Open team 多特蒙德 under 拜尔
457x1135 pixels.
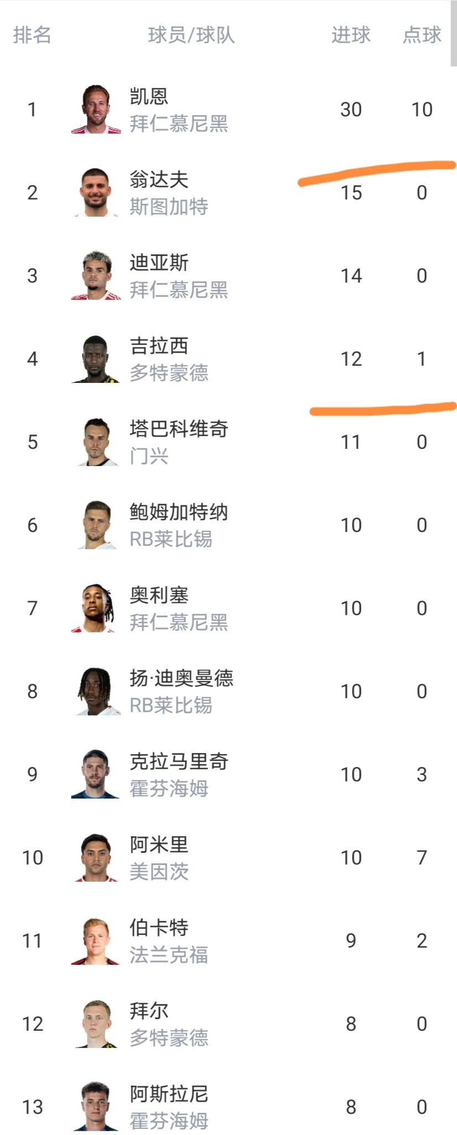(169, 1037)
